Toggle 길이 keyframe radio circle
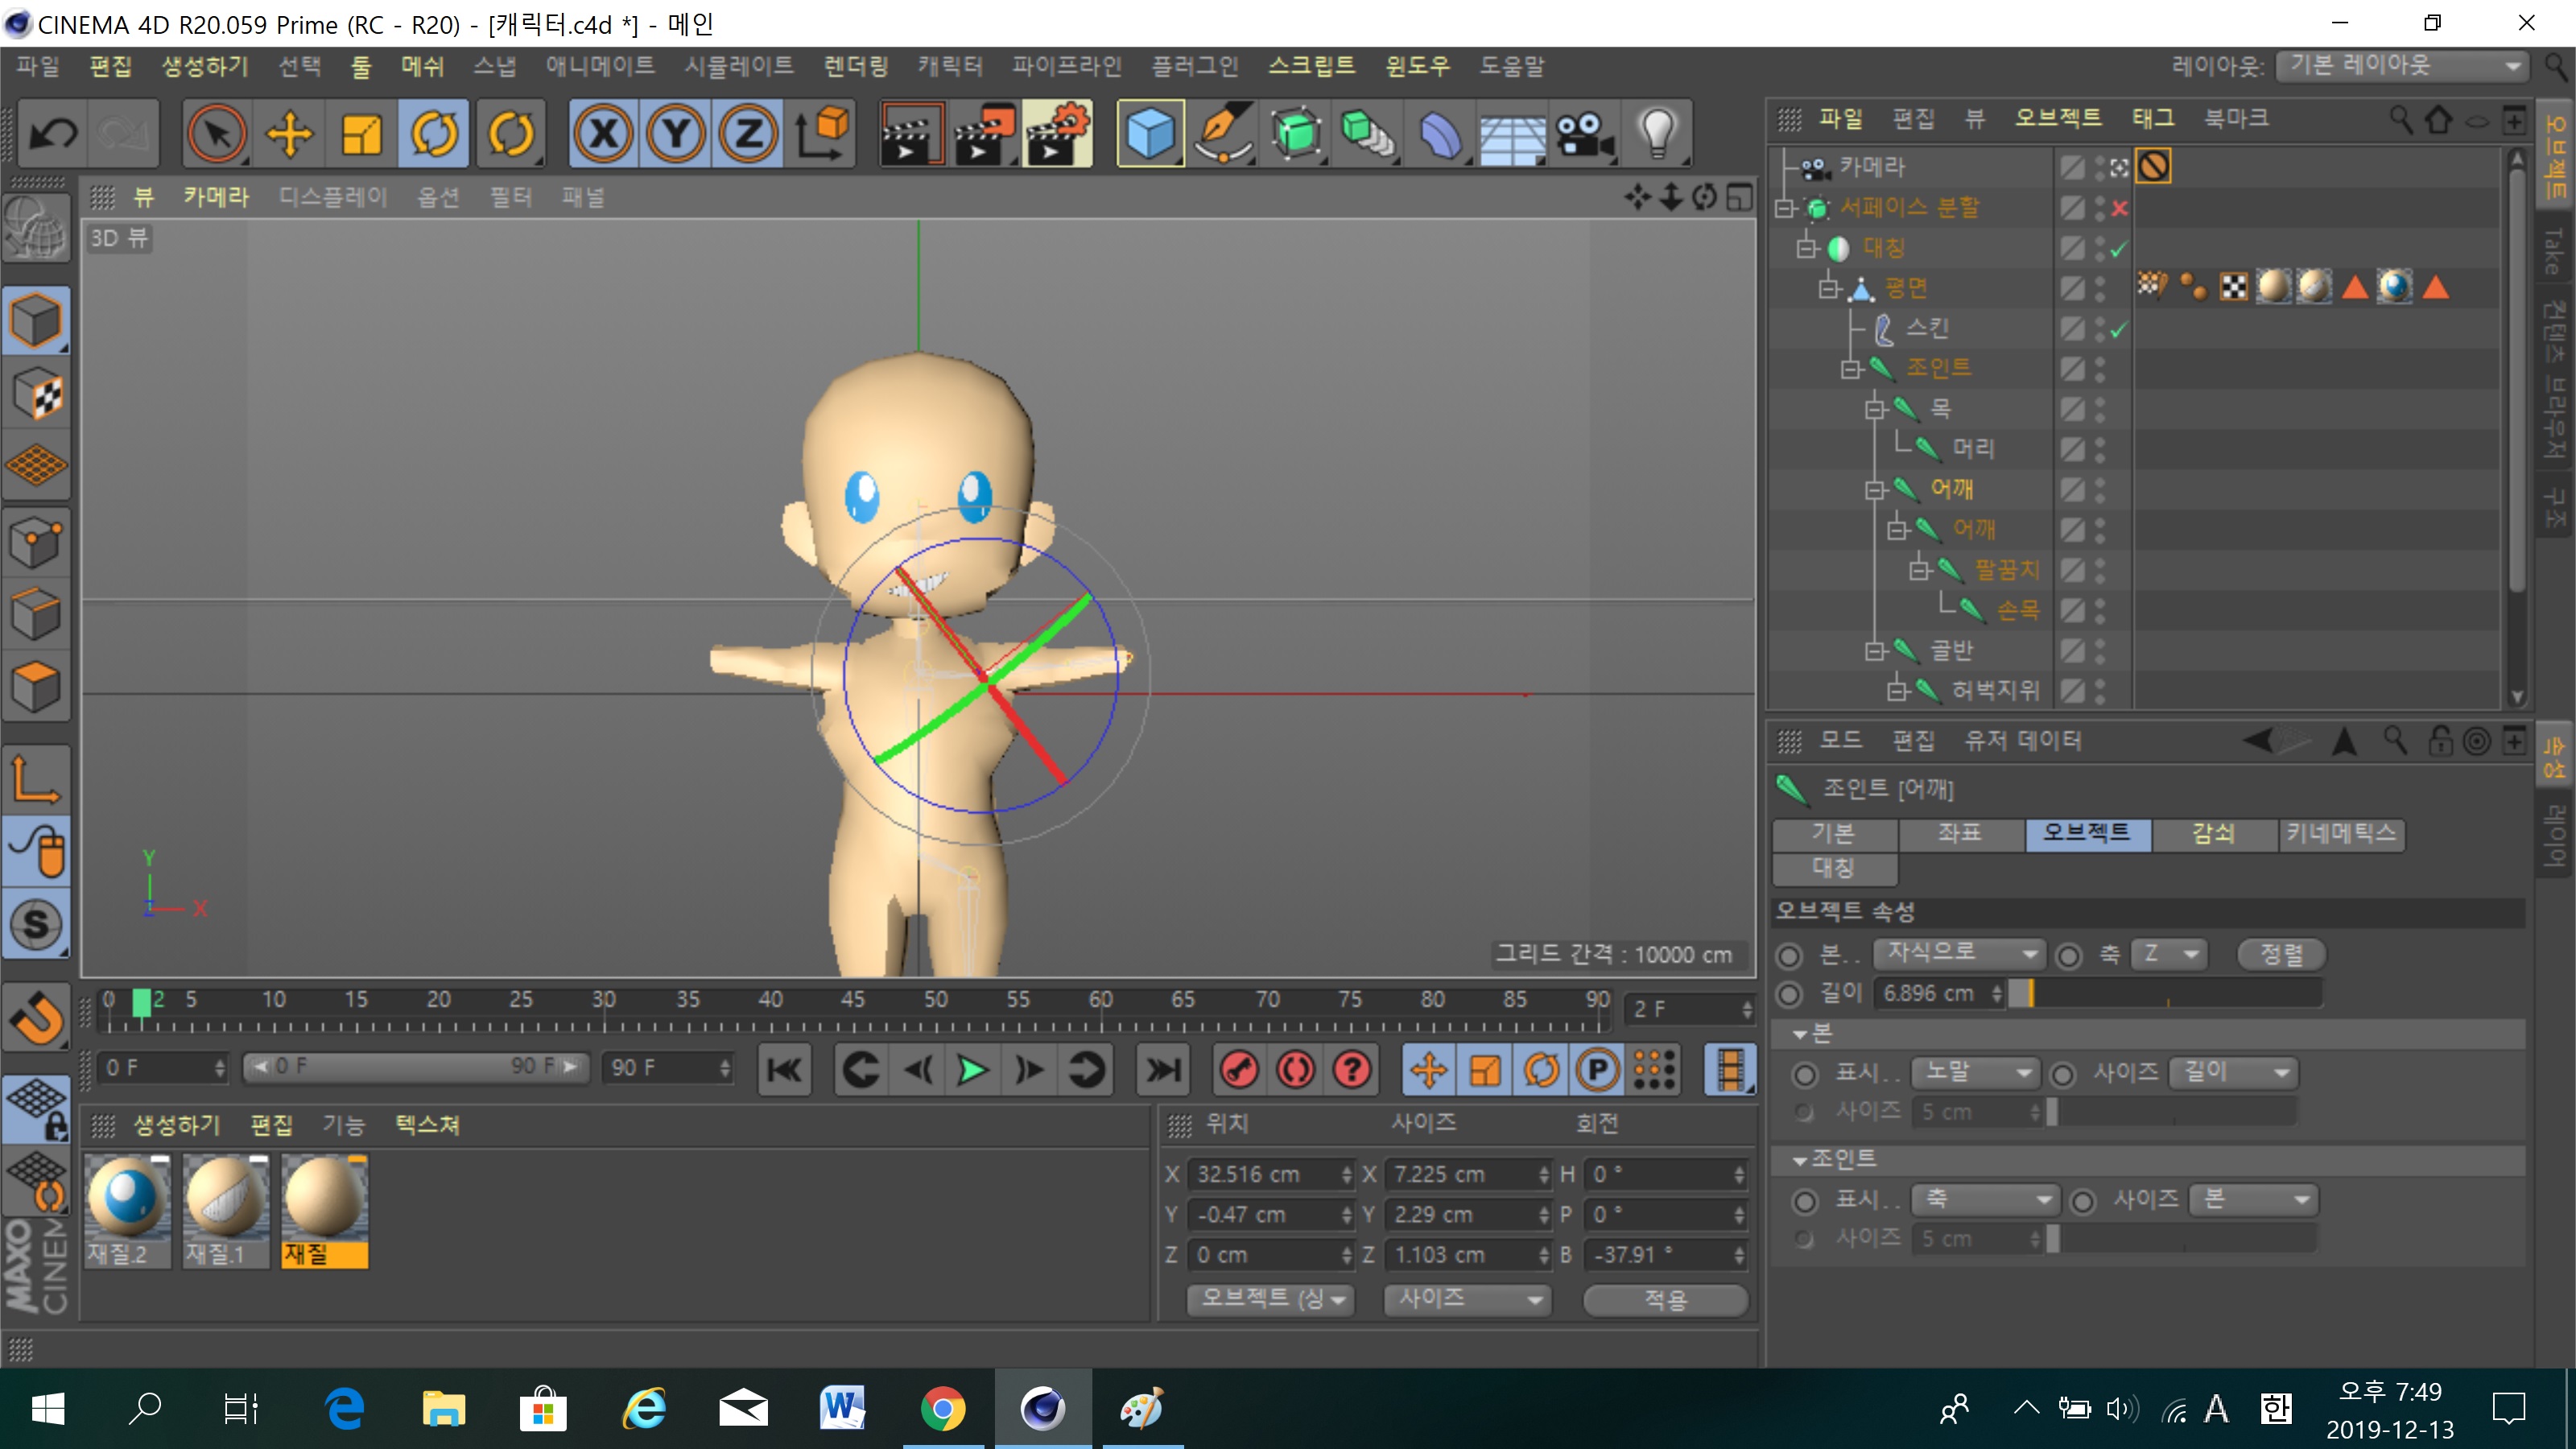Viewport: 2576px width, 1449px height. point(1789,994)
